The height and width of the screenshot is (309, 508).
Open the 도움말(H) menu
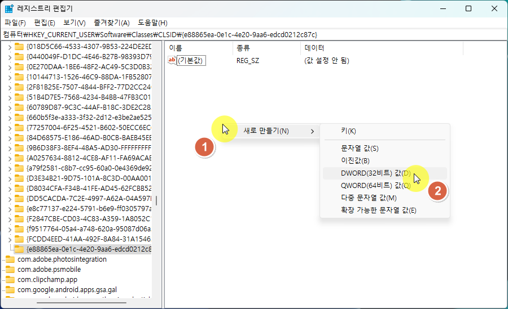click(152, 23)
